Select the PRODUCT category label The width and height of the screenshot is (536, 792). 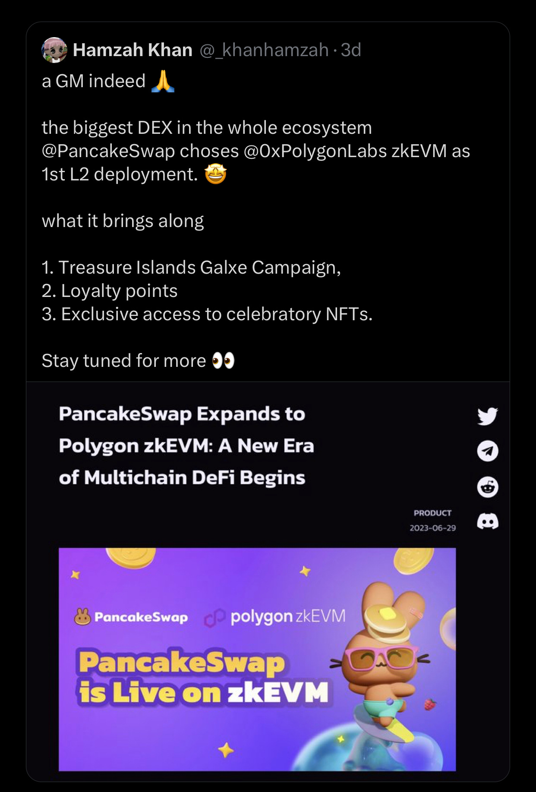[432, 513]
